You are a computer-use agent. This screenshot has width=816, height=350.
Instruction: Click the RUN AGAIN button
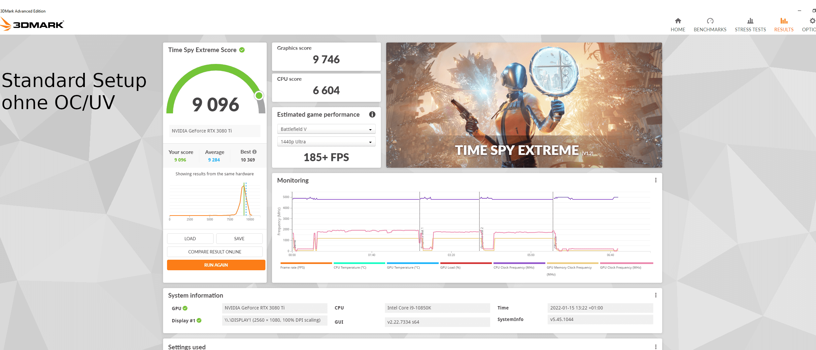click(x=216, y=265)
